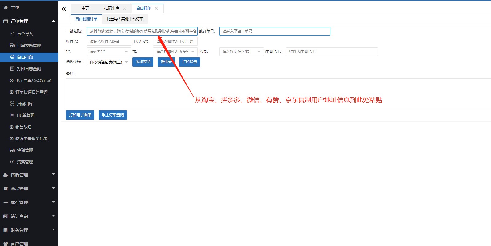
Task: Close the 自由打印 tab
Action: [156, 8]
